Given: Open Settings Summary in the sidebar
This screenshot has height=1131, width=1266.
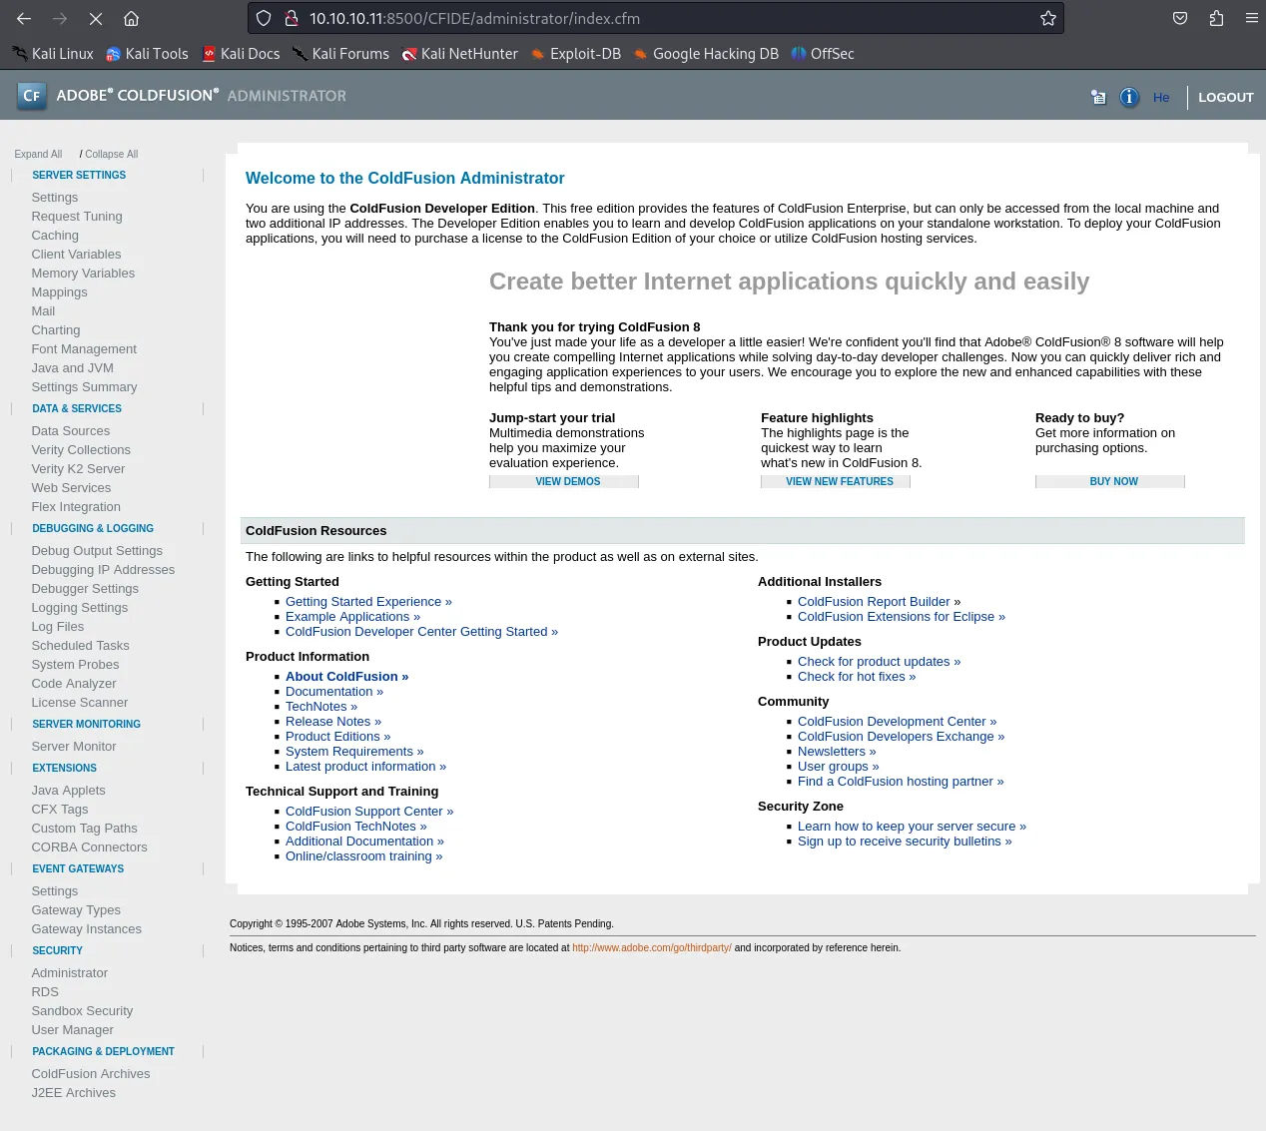Looking at the screenshot, I should click(84, 387).
